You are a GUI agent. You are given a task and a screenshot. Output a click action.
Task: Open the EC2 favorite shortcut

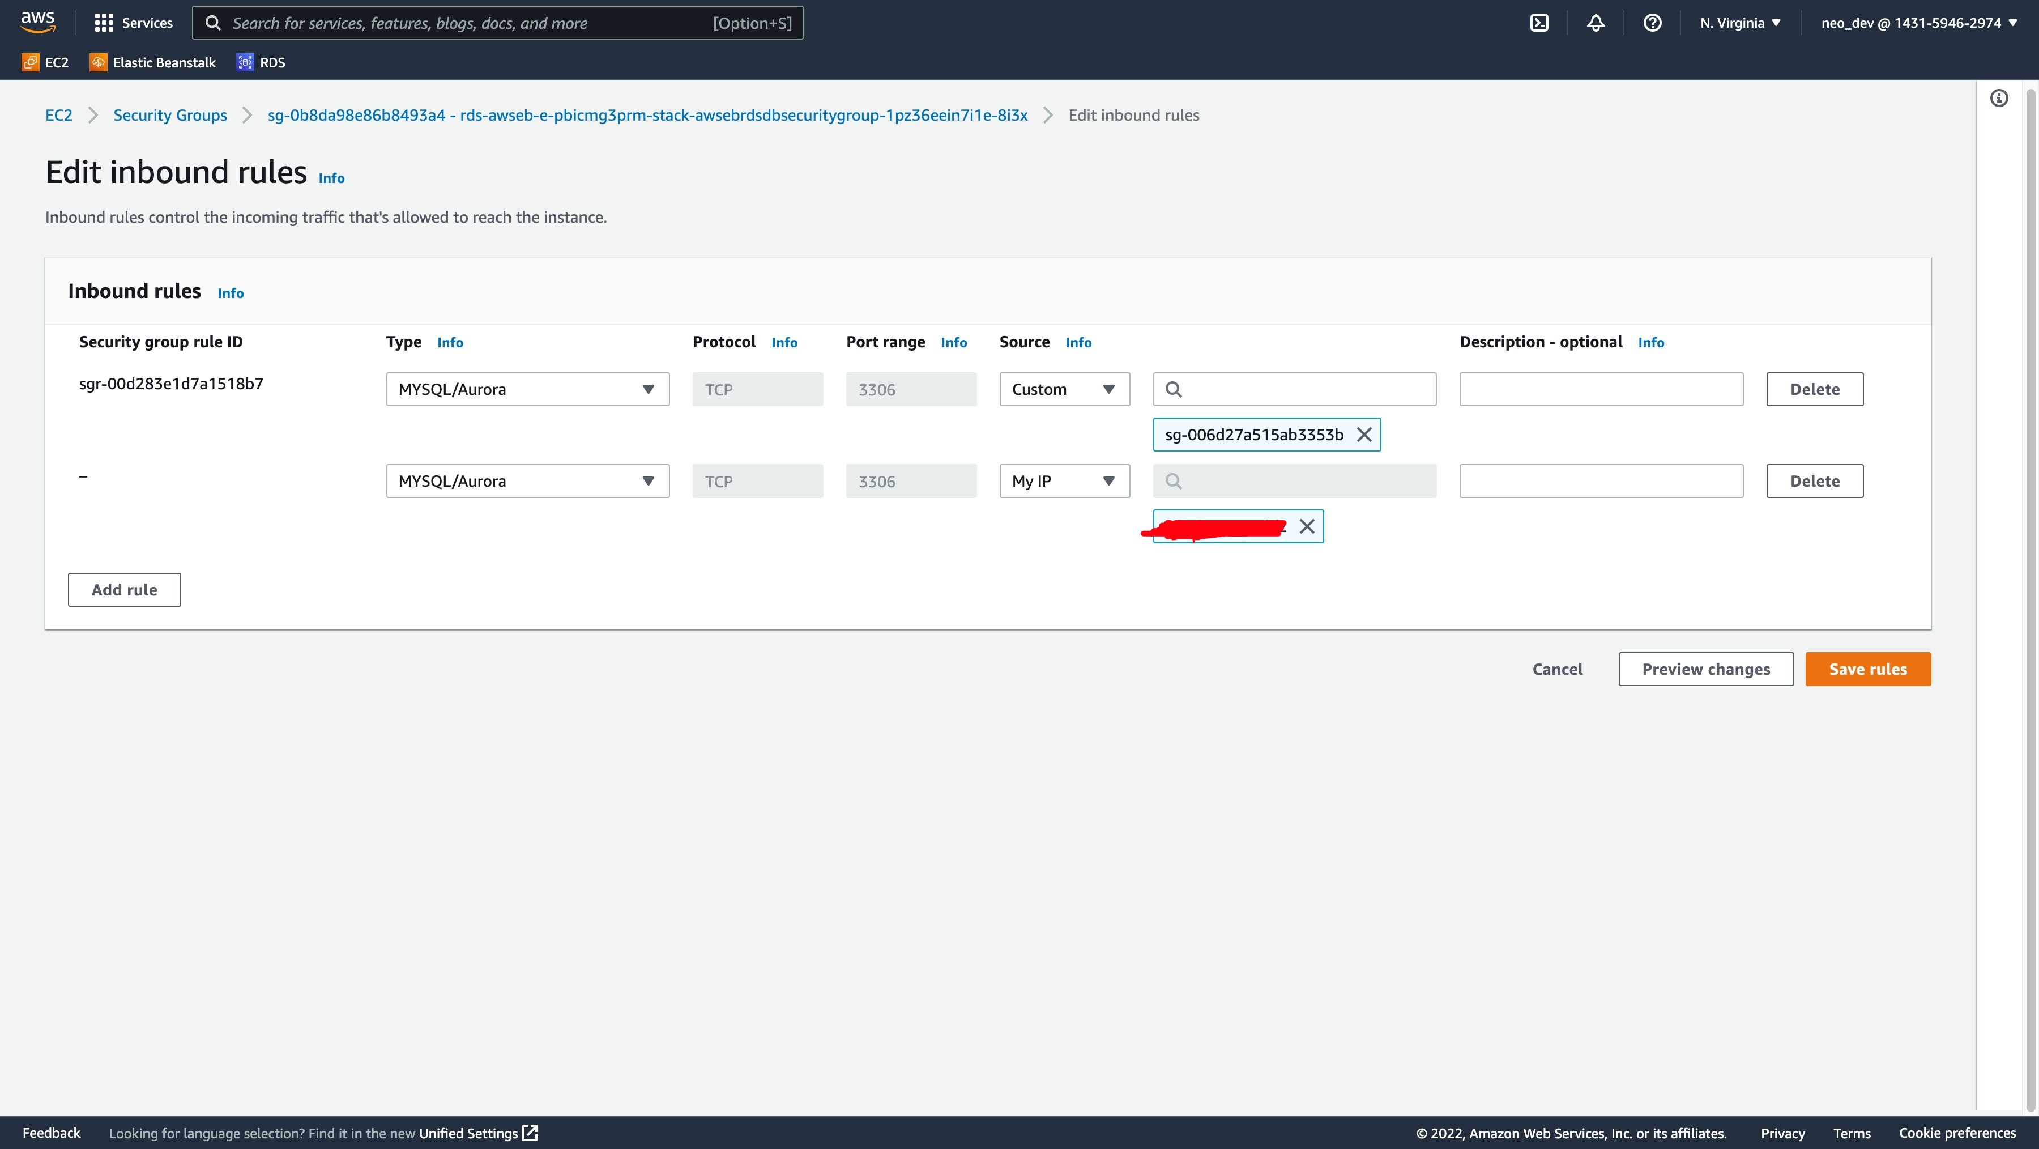point(45,62)
